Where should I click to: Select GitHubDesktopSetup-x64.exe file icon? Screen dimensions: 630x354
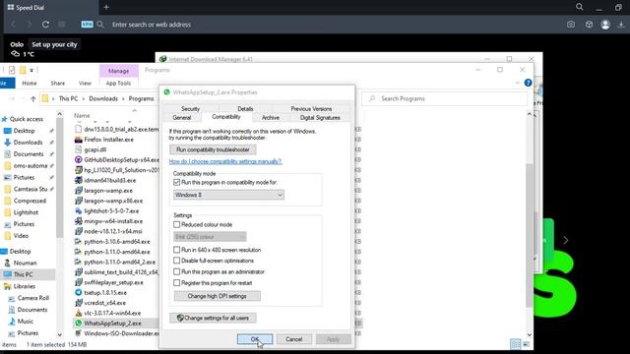tap(79, 159)
